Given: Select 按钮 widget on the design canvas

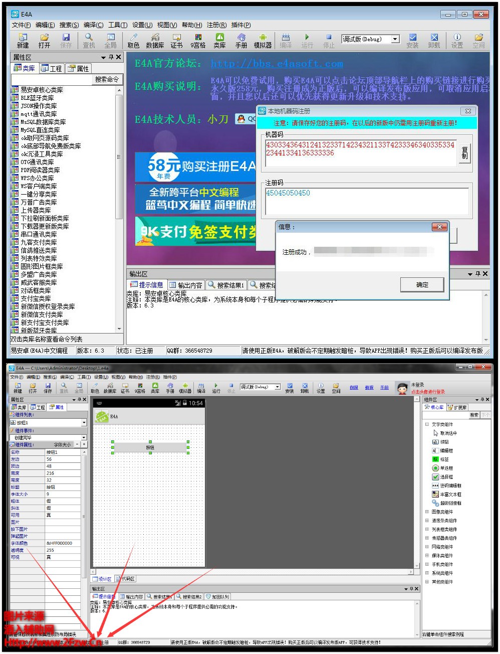Looking at the screenshot, I should pyautogui.click(x=150, y=447).
